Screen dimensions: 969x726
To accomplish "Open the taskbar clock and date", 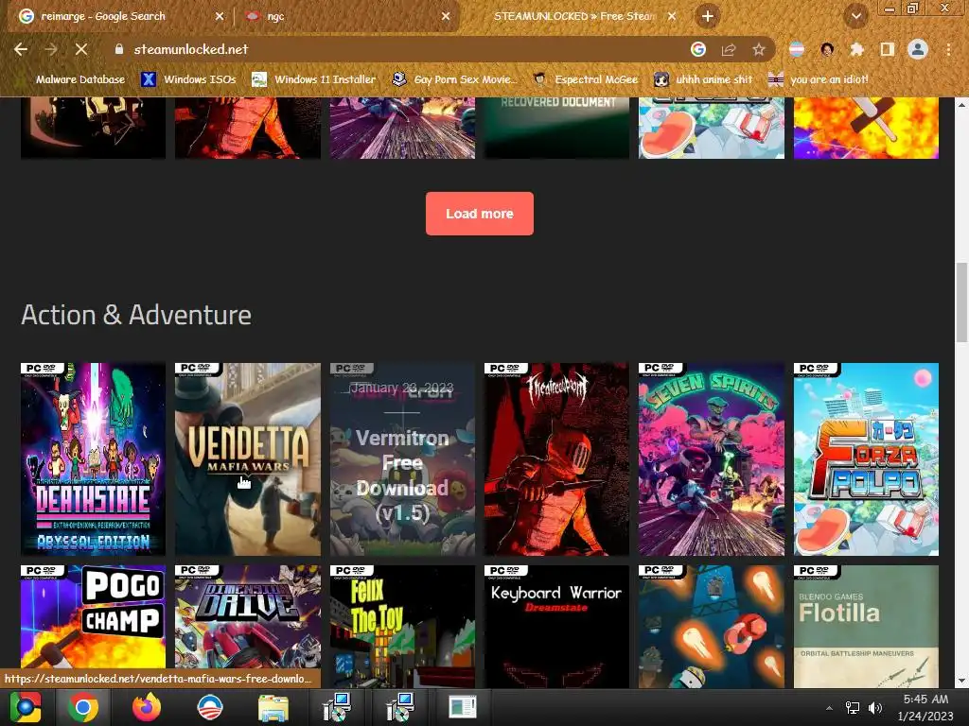I will (925, 707).
